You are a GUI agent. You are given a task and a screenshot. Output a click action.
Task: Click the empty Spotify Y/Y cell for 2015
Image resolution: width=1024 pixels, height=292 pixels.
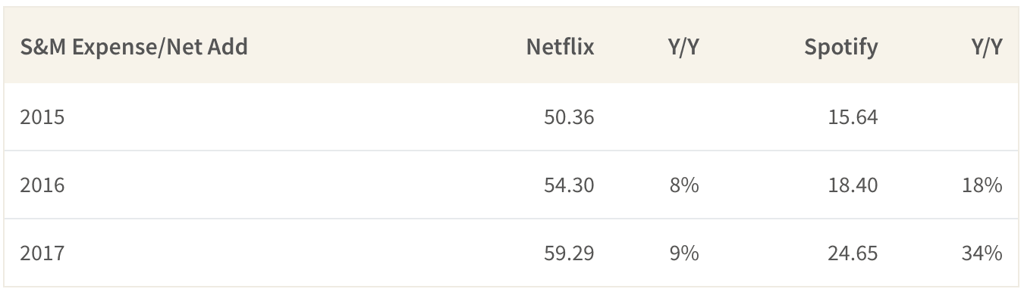click(x=956, y=117)
